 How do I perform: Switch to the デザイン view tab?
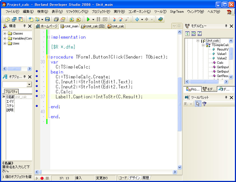click(x=135, y=178)
